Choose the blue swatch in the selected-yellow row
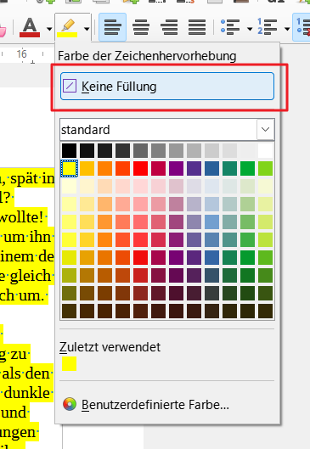310x449 pixels. (x=211, y=168)
